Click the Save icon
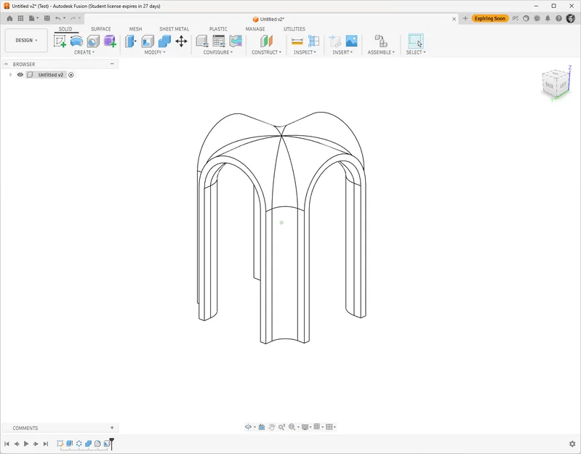 (x=47, y=18)
